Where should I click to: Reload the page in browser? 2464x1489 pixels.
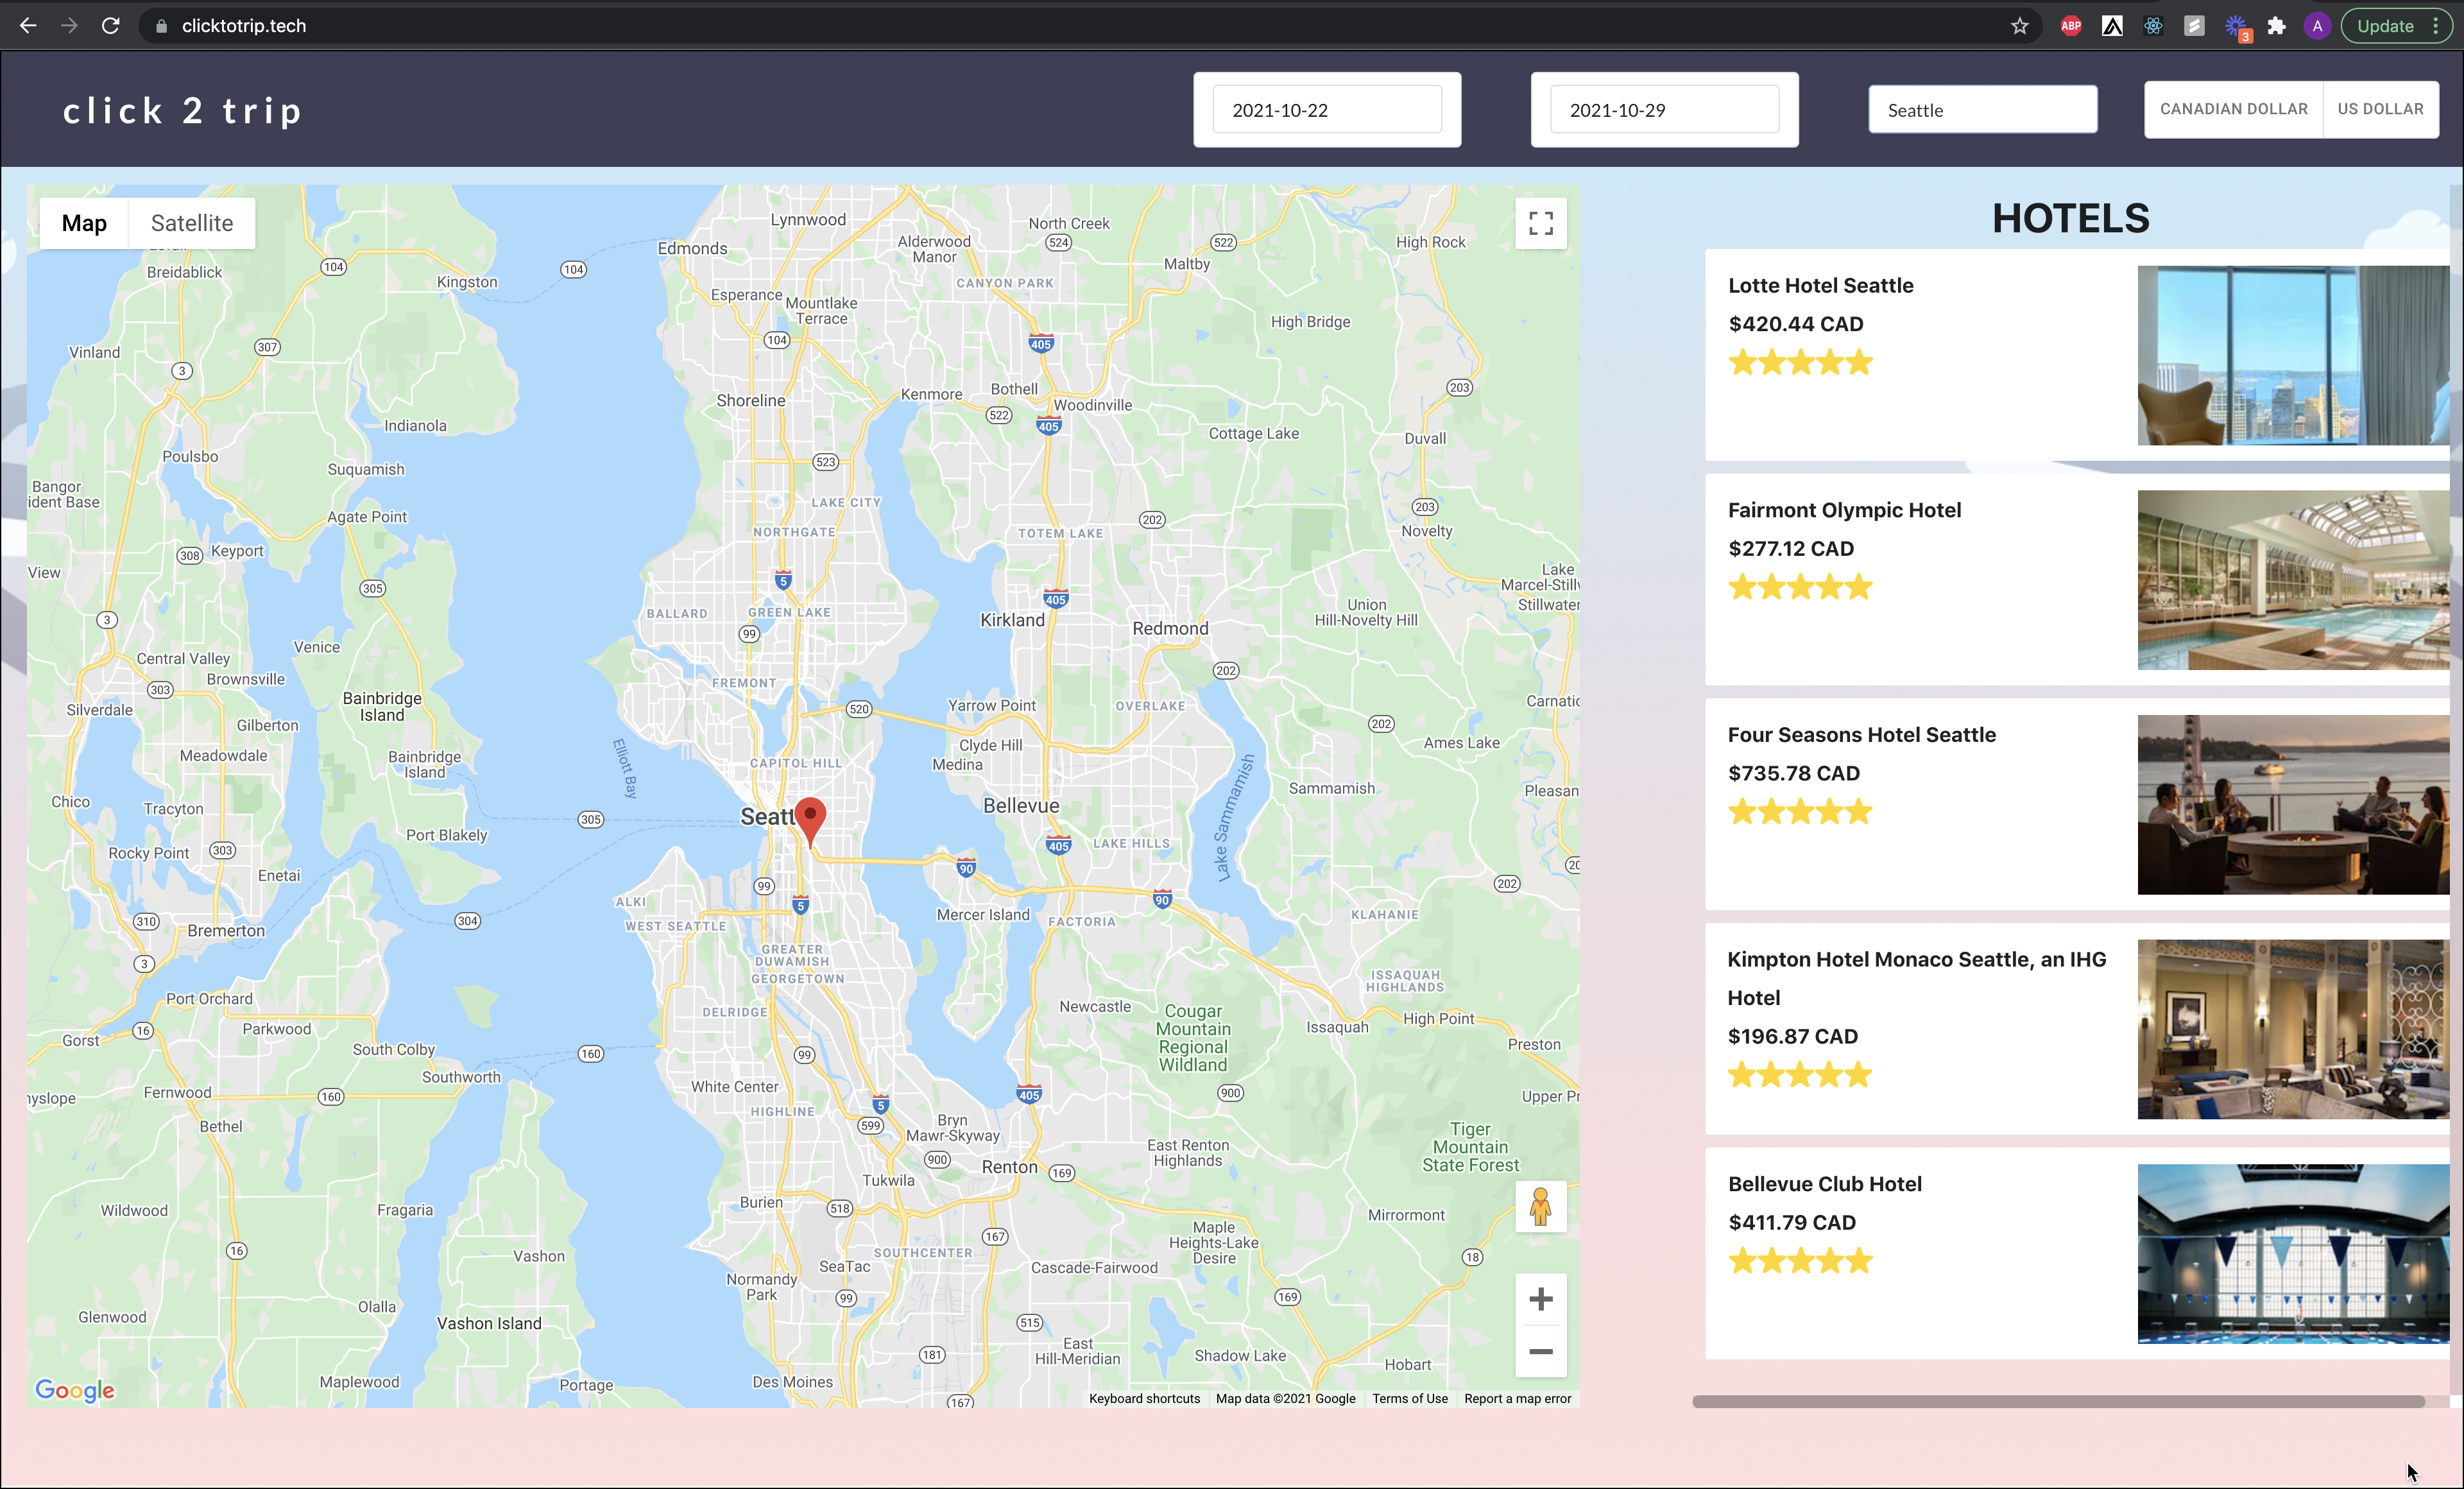pos(111,26)
